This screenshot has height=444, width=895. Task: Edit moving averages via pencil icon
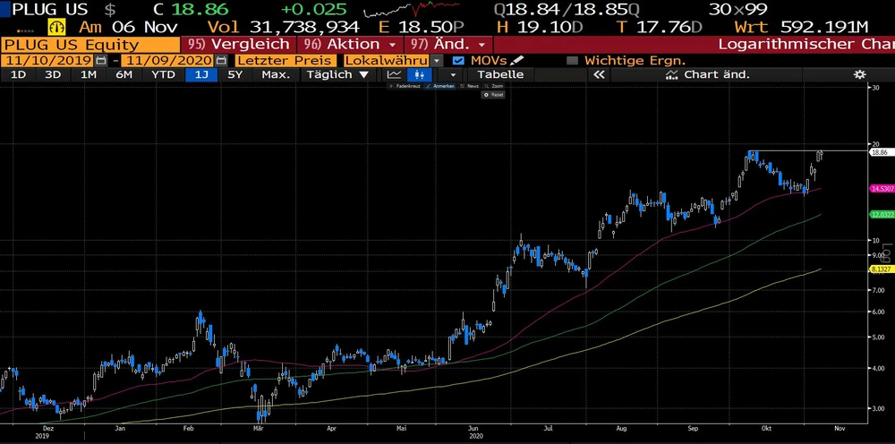coord(516,60)
